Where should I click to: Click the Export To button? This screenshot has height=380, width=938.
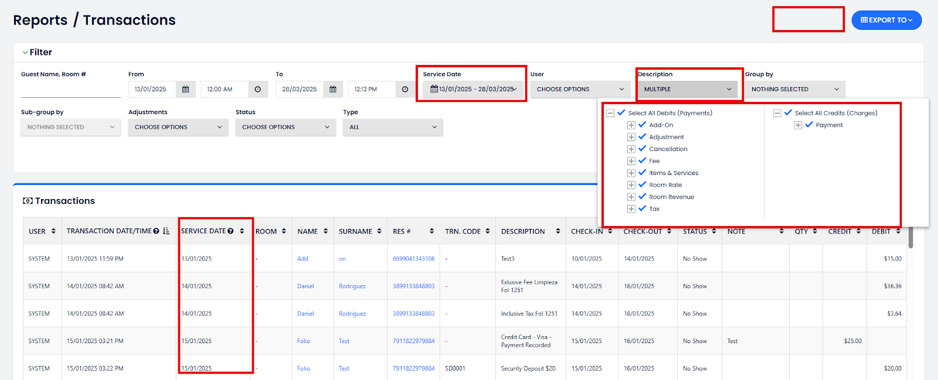[x=886, y=20]
